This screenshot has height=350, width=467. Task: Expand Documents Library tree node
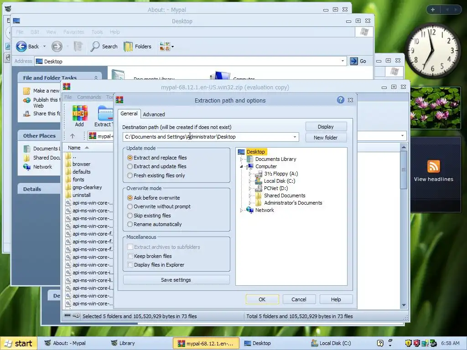pyautogui.click(x=242, y=159)
